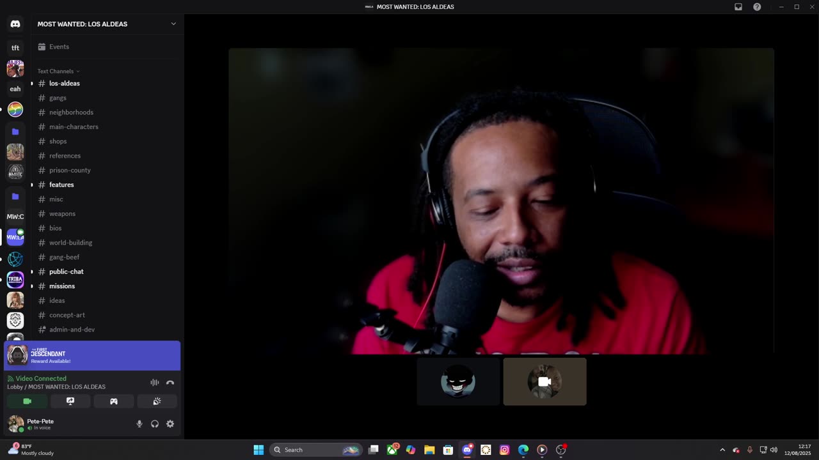819x460 pixels.
Task: Collapse the Text Channels category
Action: point(58,71)
